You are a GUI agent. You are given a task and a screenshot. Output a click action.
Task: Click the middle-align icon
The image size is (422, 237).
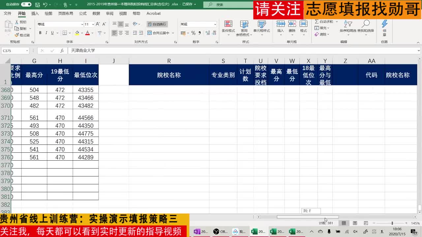tap(121, 24)
